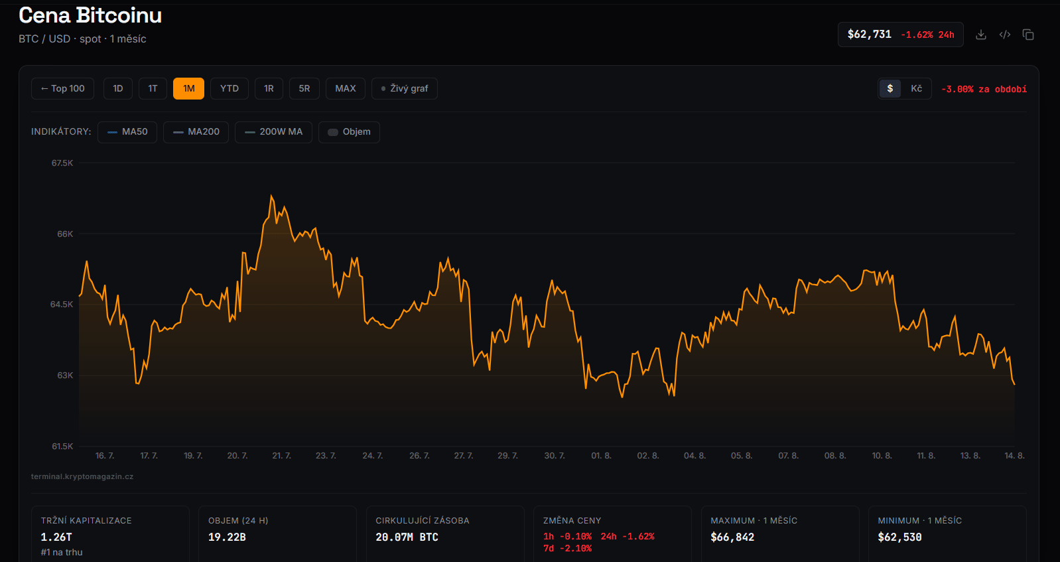Click the 24h -1.62% change value

pos(628,536)
